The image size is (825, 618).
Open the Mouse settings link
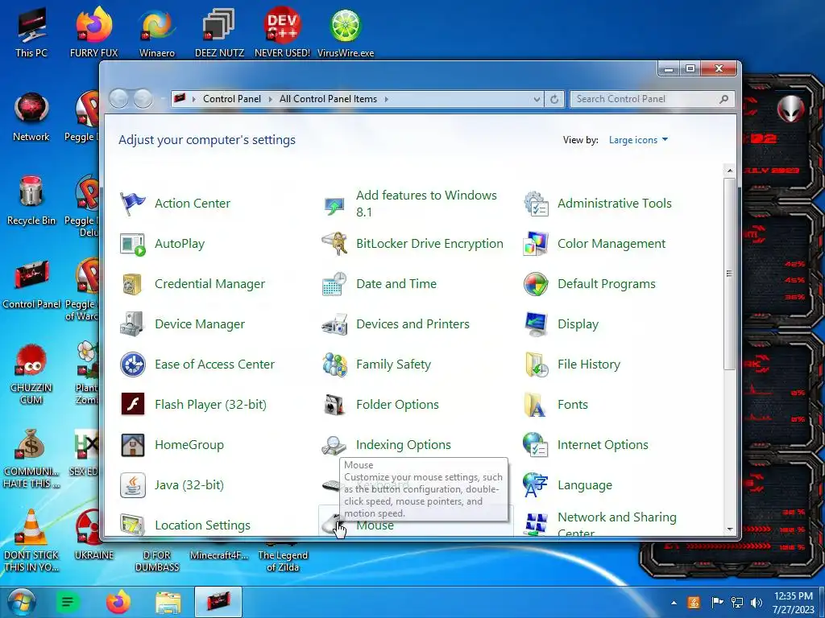click(375, 525)
